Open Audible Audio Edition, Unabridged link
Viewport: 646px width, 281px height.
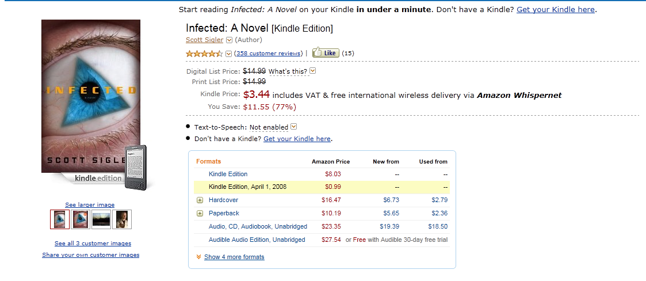(x=257, y=240)
